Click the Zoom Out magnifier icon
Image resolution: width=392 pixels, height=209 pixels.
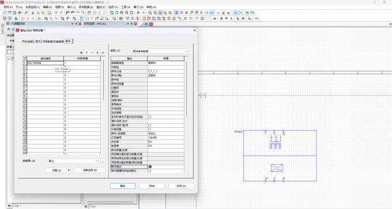(126, 13)
